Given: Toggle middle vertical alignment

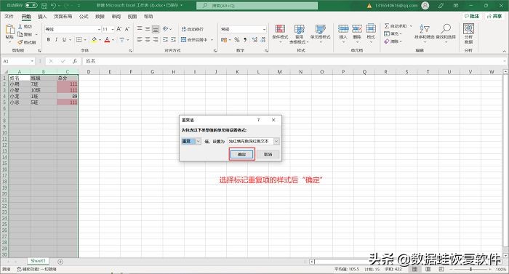Looking at the screenshot, I should [148, 29].
